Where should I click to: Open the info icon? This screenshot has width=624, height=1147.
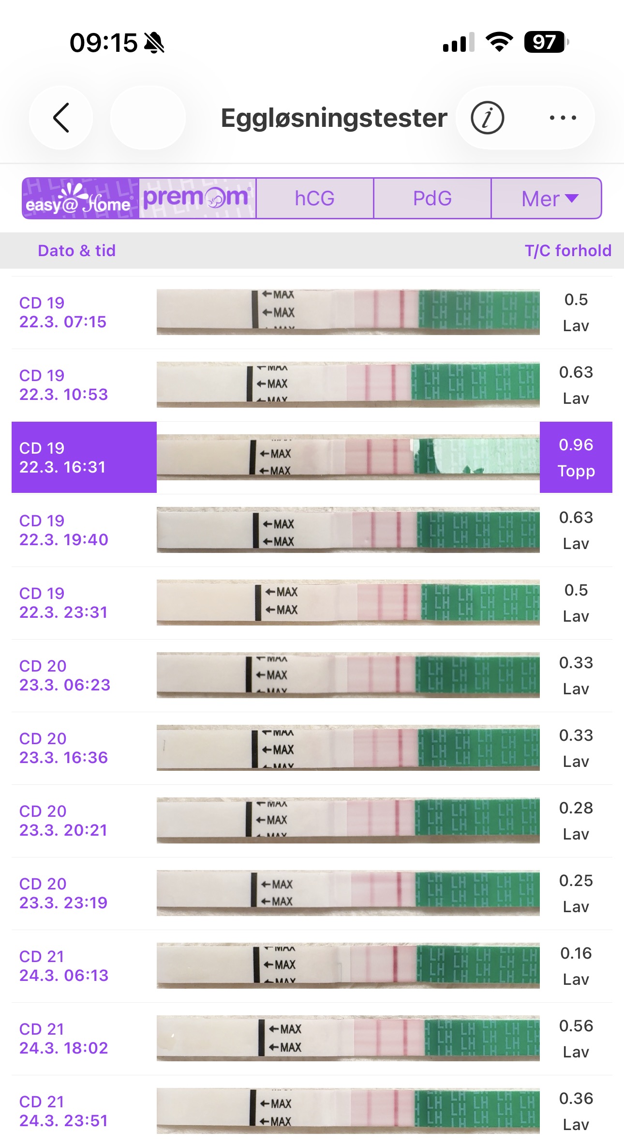487,118
